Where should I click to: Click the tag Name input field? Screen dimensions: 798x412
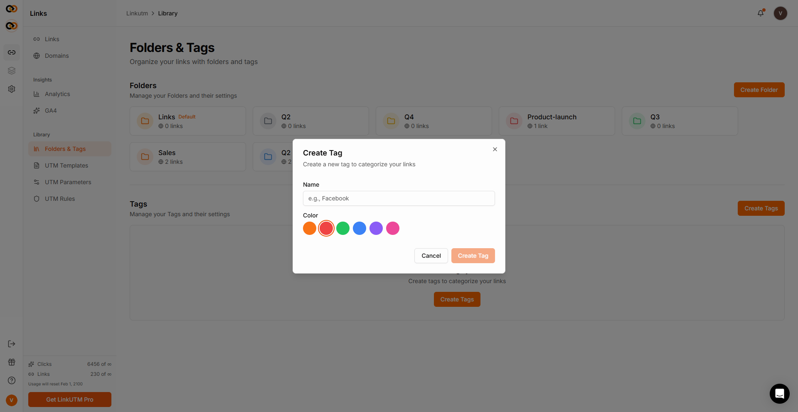pyautogui.click(x=399, y=198)
